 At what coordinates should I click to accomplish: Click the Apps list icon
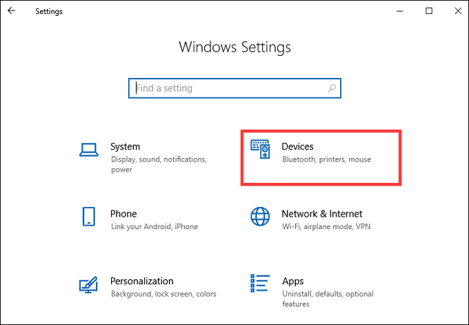pos(260,283)
